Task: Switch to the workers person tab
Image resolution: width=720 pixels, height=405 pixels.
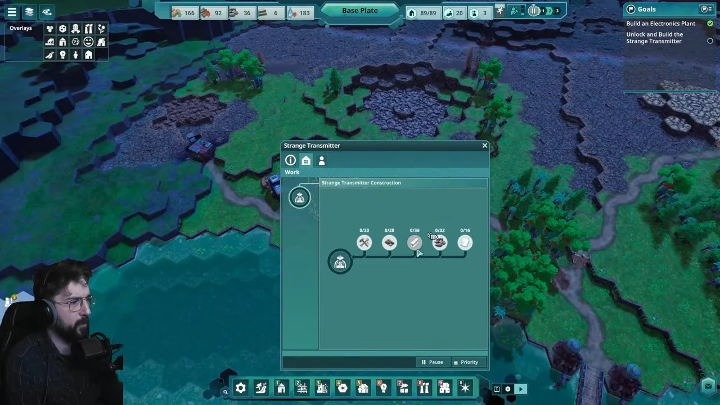Action: pos(321,160)
